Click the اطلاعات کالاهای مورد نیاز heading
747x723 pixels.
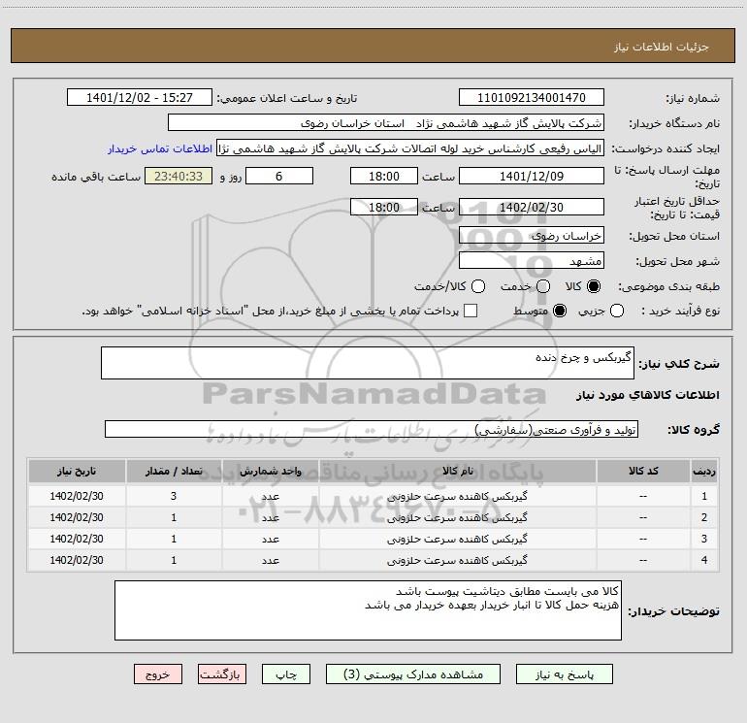coord(647,395)
